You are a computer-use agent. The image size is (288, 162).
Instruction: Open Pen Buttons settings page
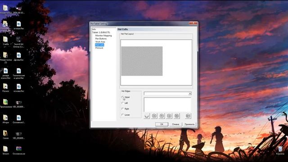[101, 39]
